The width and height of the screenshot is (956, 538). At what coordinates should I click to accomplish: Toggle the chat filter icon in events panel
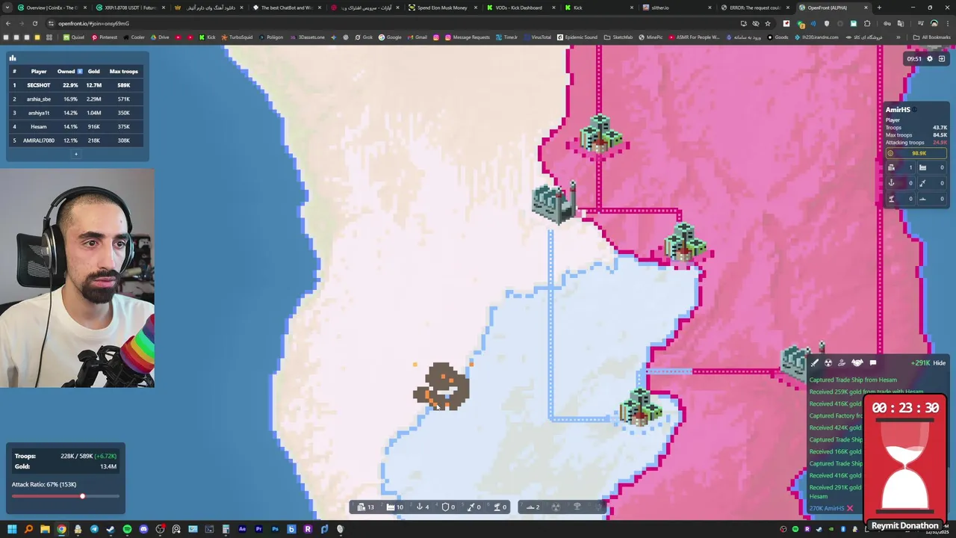pos(872,363)
